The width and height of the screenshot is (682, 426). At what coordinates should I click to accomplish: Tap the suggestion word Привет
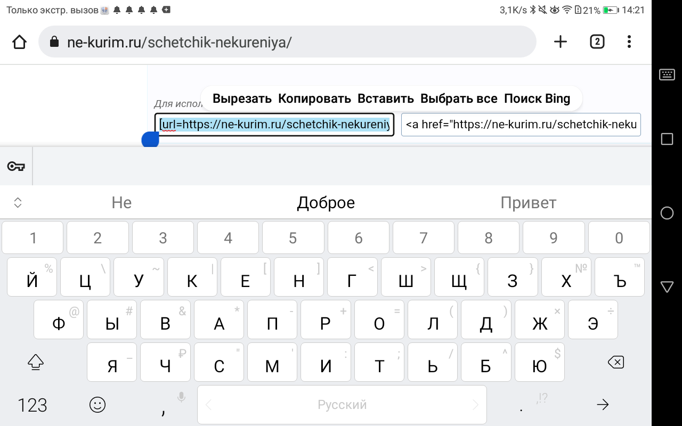point(528,202)
